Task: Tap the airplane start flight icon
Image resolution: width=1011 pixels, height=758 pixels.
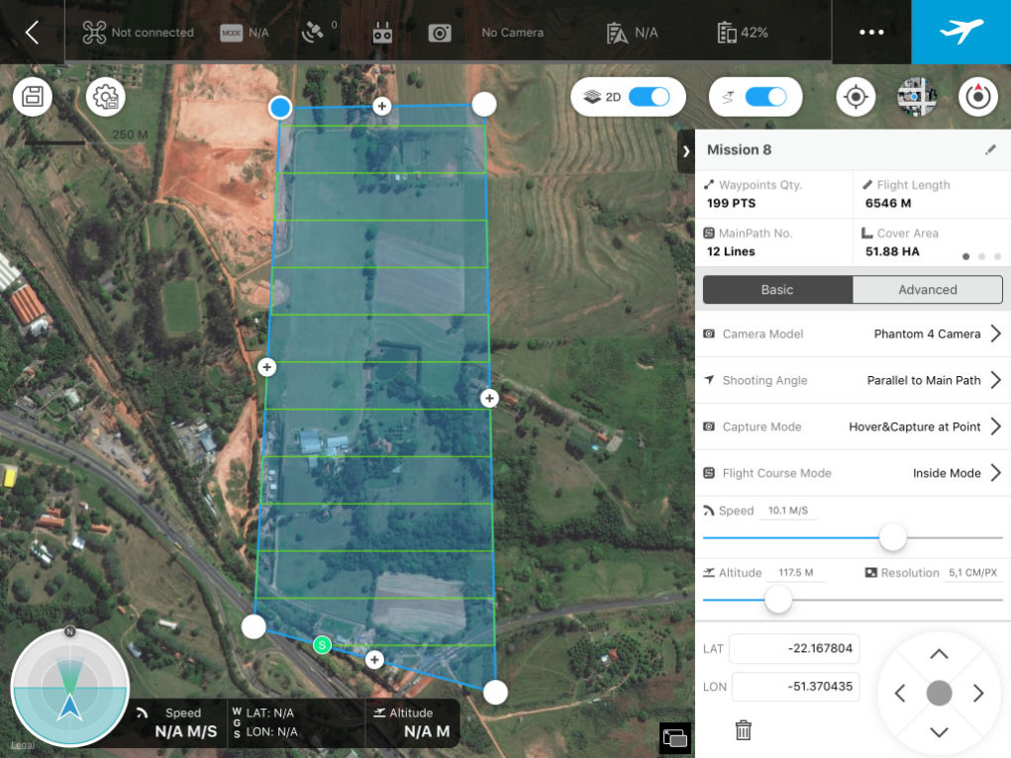Action: (960, 32)
